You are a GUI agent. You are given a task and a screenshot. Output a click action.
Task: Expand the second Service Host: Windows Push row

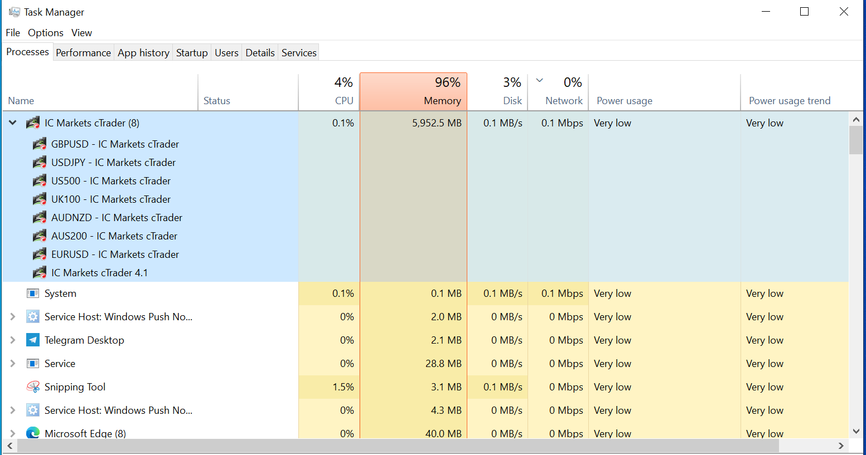point(13,410)
